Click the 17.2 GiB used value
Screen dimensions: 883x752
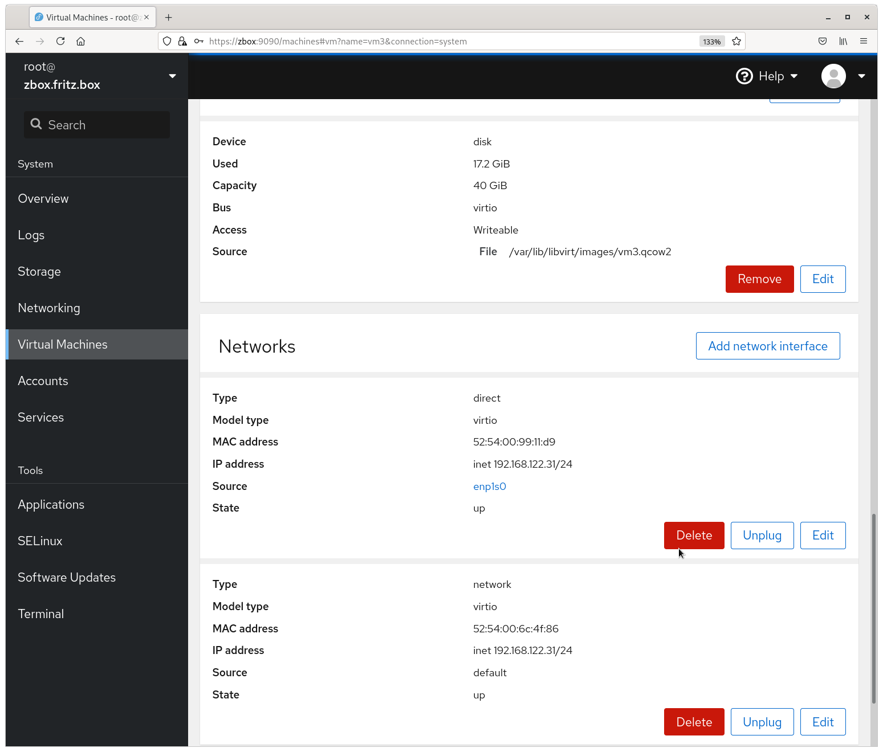coord(491,164)
